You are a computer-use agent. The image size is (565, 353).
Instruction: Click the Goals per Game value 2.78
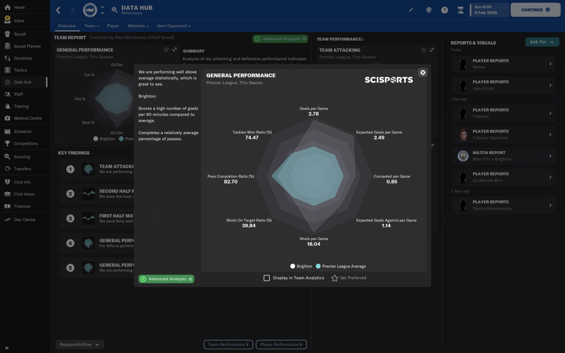coord(313,114)
